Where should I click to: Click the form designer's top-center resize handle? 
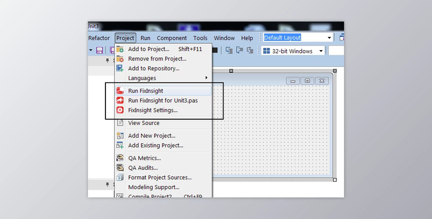click(x=231, y=71)
